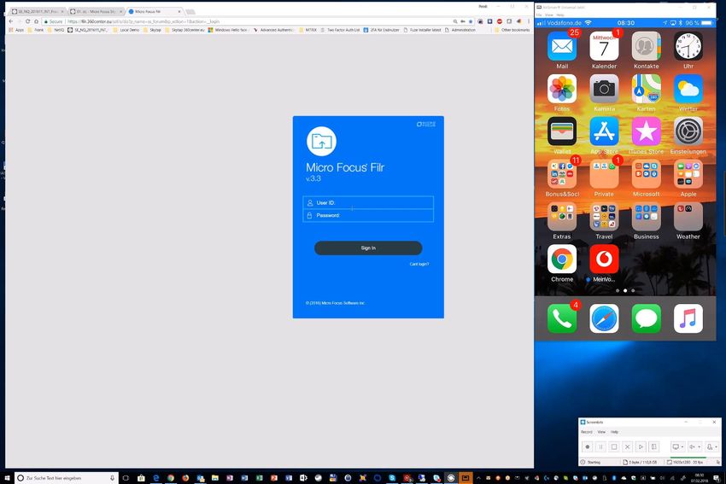Bookmark this page with the star icon
This screenshot has height=484, width=726.
tap(471, 21)
